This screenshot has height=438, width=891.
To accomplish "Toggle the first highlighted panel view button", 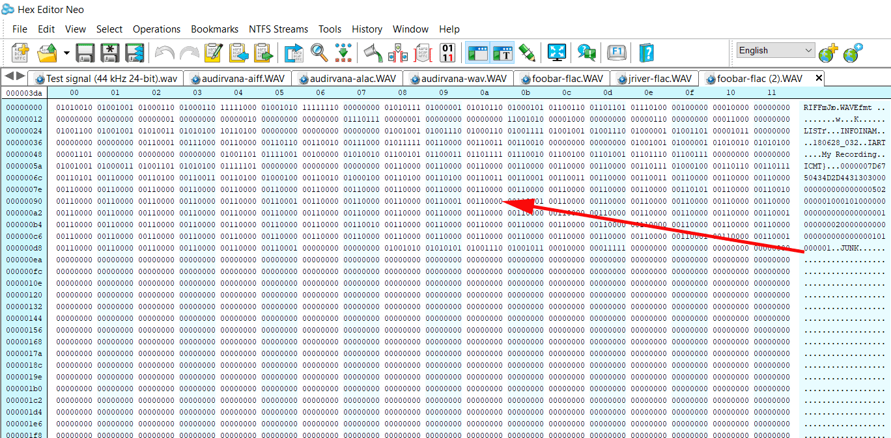I will tap(478, 53).
